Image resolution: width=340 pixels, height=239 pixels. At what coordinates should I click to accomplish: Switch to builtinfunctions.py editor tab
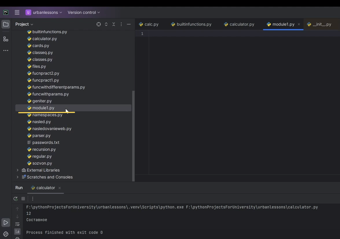[191, 24]
